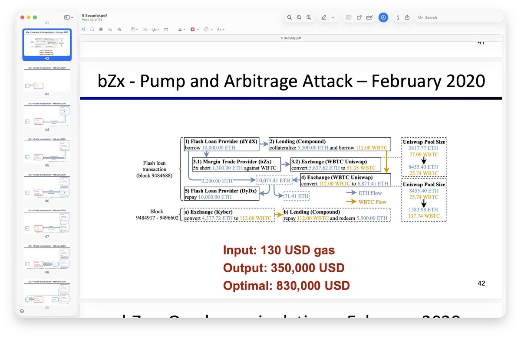
Task: Click the Share icon
Action: 408,17
